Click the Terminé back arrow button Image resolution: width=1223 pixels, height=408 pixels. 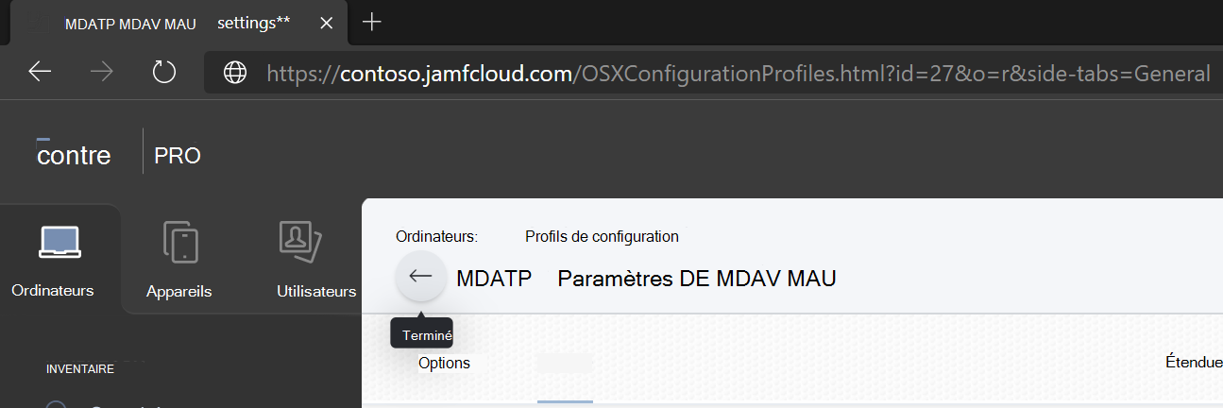[x=420, y=277]
